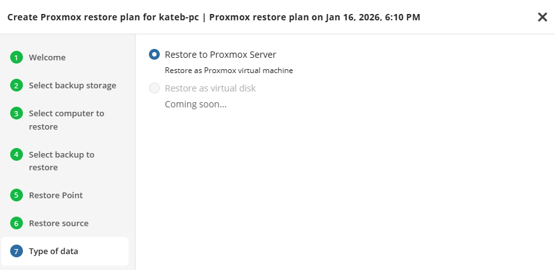
Task: Return to the Restore source step
Action: (59, 224)
